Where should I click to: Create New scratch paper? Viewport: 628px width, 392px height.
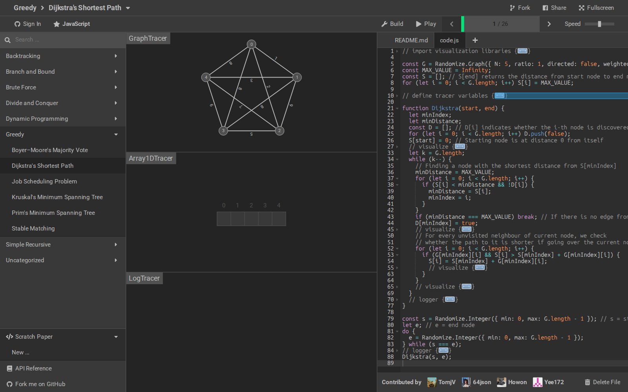63,352
